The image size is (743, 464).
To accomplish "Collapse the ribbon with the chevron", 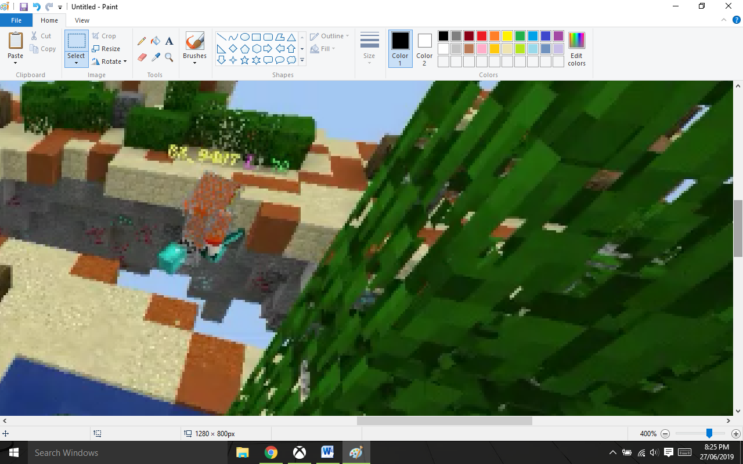I will click(723, 20).
